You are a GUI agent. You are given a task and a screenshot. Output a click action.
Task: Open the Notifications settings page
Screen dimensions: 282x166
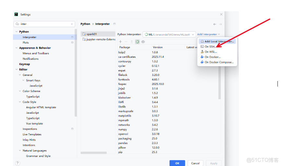(30, 59)
